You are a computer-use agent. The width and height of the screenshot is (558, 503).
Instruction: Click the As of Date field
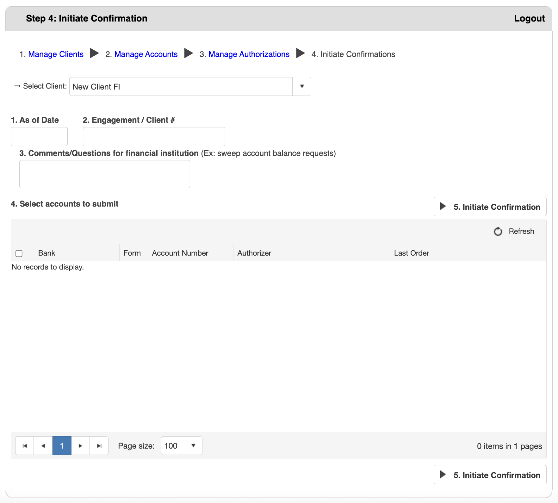39,136
